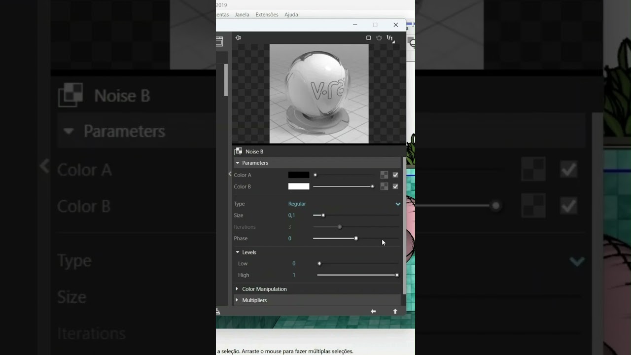Toggle the Color A texture checkbox
631x355 pixels.
click(395, 175)
